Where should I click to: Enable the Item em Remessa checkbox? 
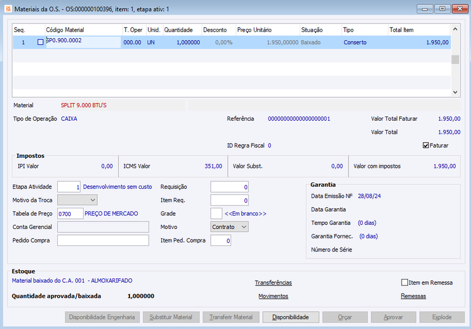(404, 283)
